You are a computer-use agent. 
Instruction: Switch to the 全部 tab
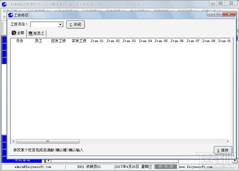(x=18, y=33)
